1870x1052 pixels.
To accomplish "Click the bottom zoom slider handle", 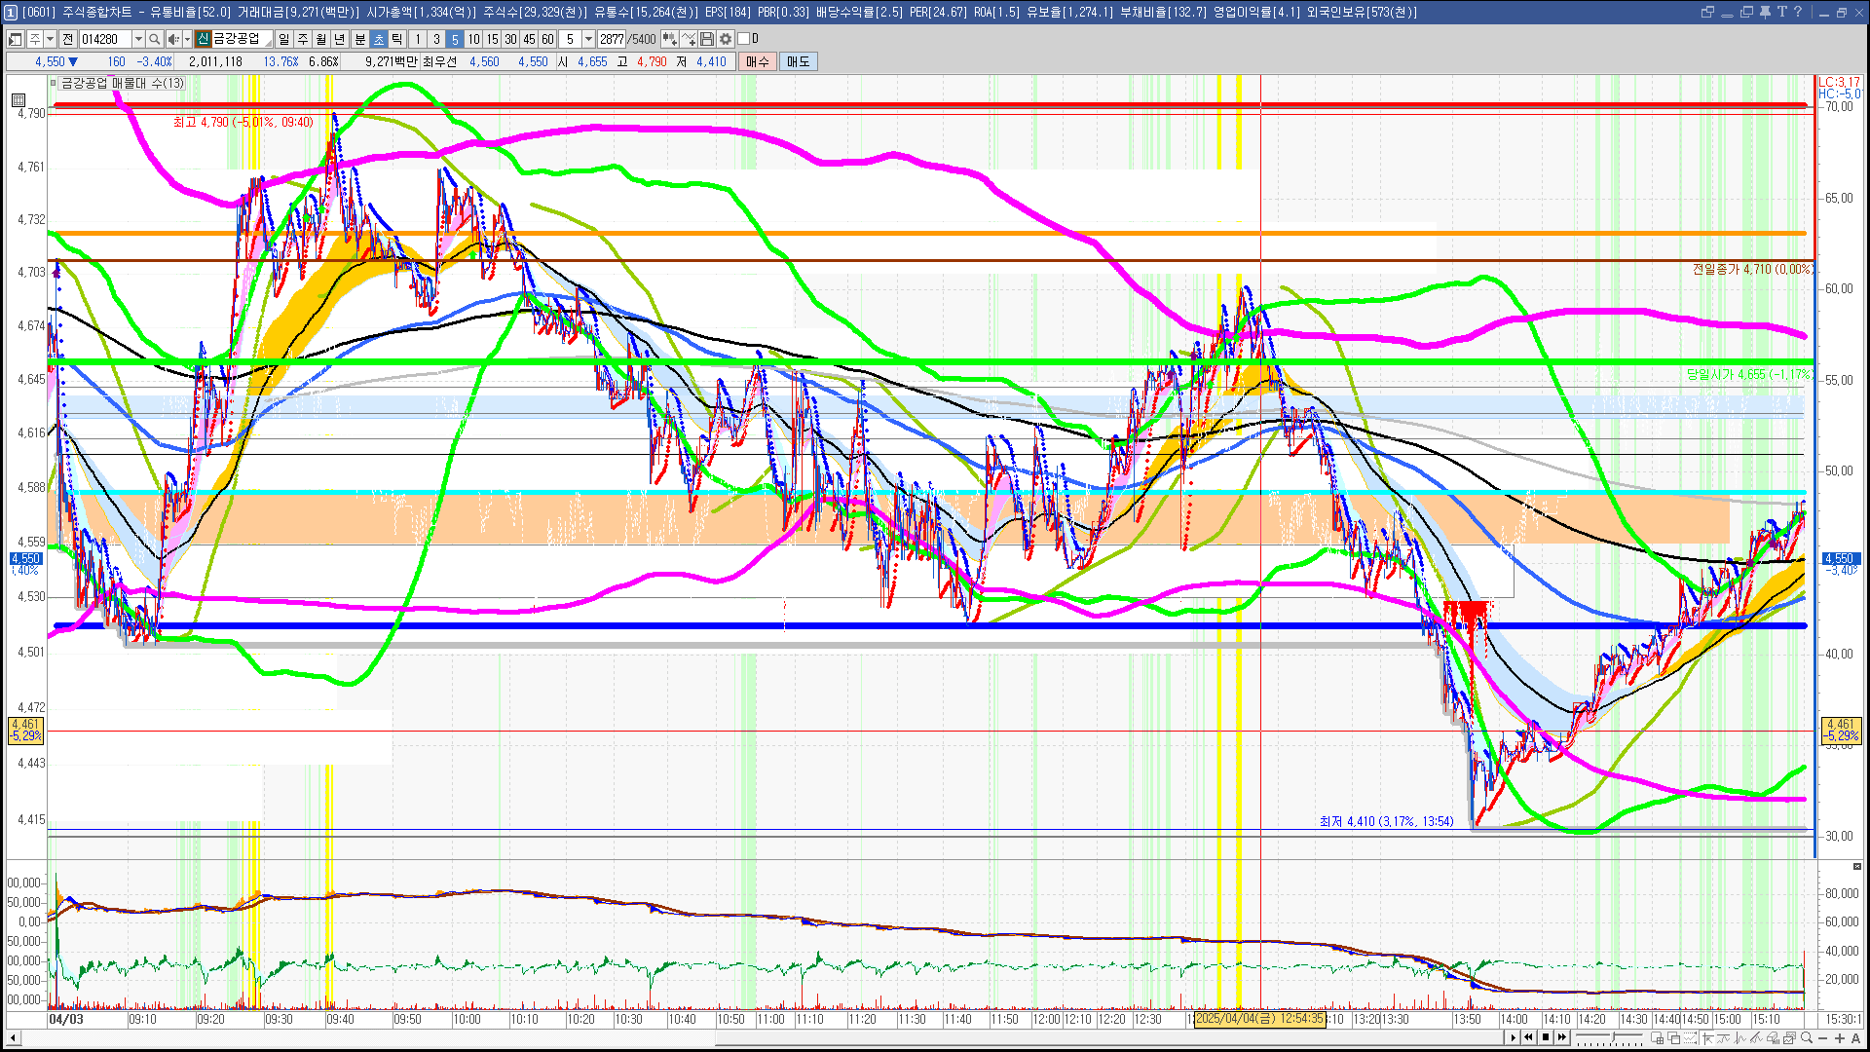I will click(1613, 1038).
